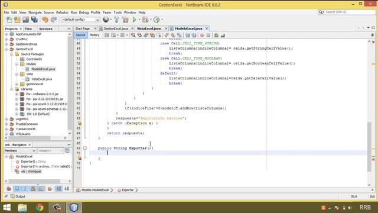The image size is (378, 213).
Task: Toggle Fully Qualified Names filter in Navigator
Action: pyautogui.click(x=50, y=189)
